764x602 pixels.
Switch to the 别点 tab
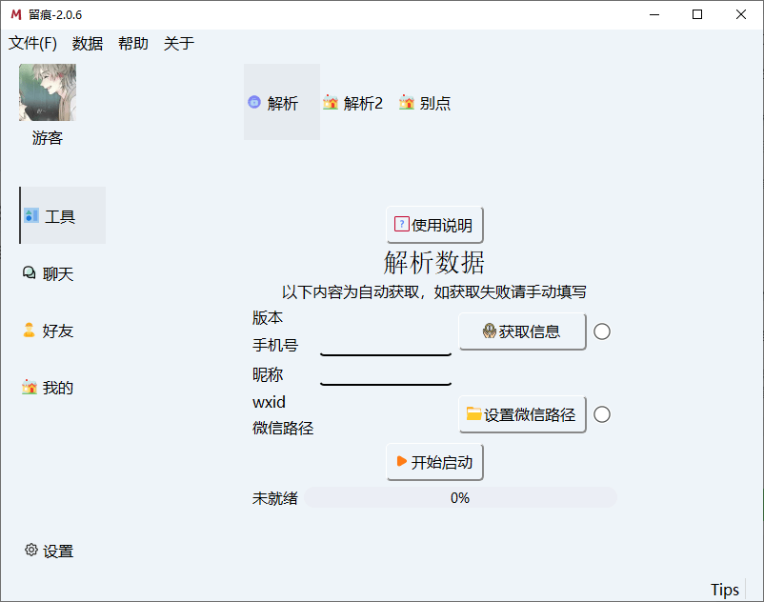pos(425,102)
